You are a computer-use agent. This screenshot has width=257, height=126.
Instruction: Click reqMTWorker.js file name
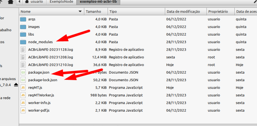pyautogui.click(x=41, y=96)
